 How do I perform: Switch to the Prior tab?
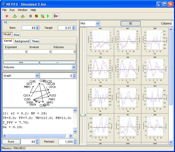tap(17, 35)
